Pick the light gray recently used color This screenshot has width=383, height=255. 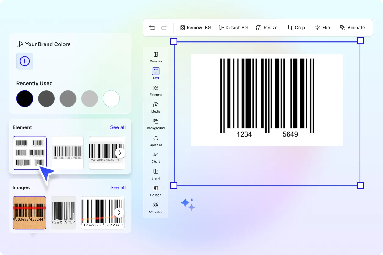pos(90,99)
